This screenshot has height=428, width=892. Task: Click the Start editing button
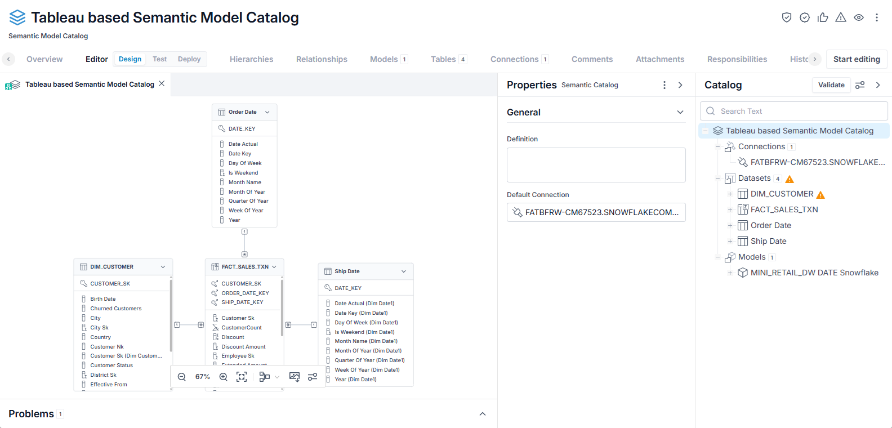click(857, 59)
